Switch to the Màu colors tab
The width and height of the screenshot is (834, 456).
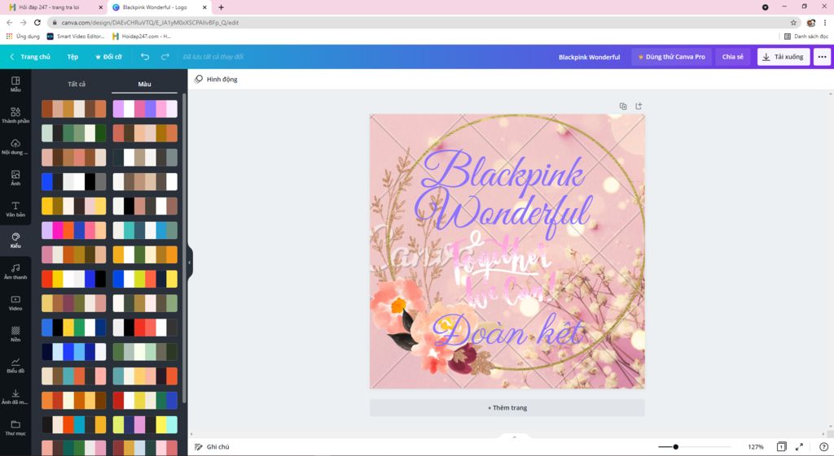click(144, 84)
